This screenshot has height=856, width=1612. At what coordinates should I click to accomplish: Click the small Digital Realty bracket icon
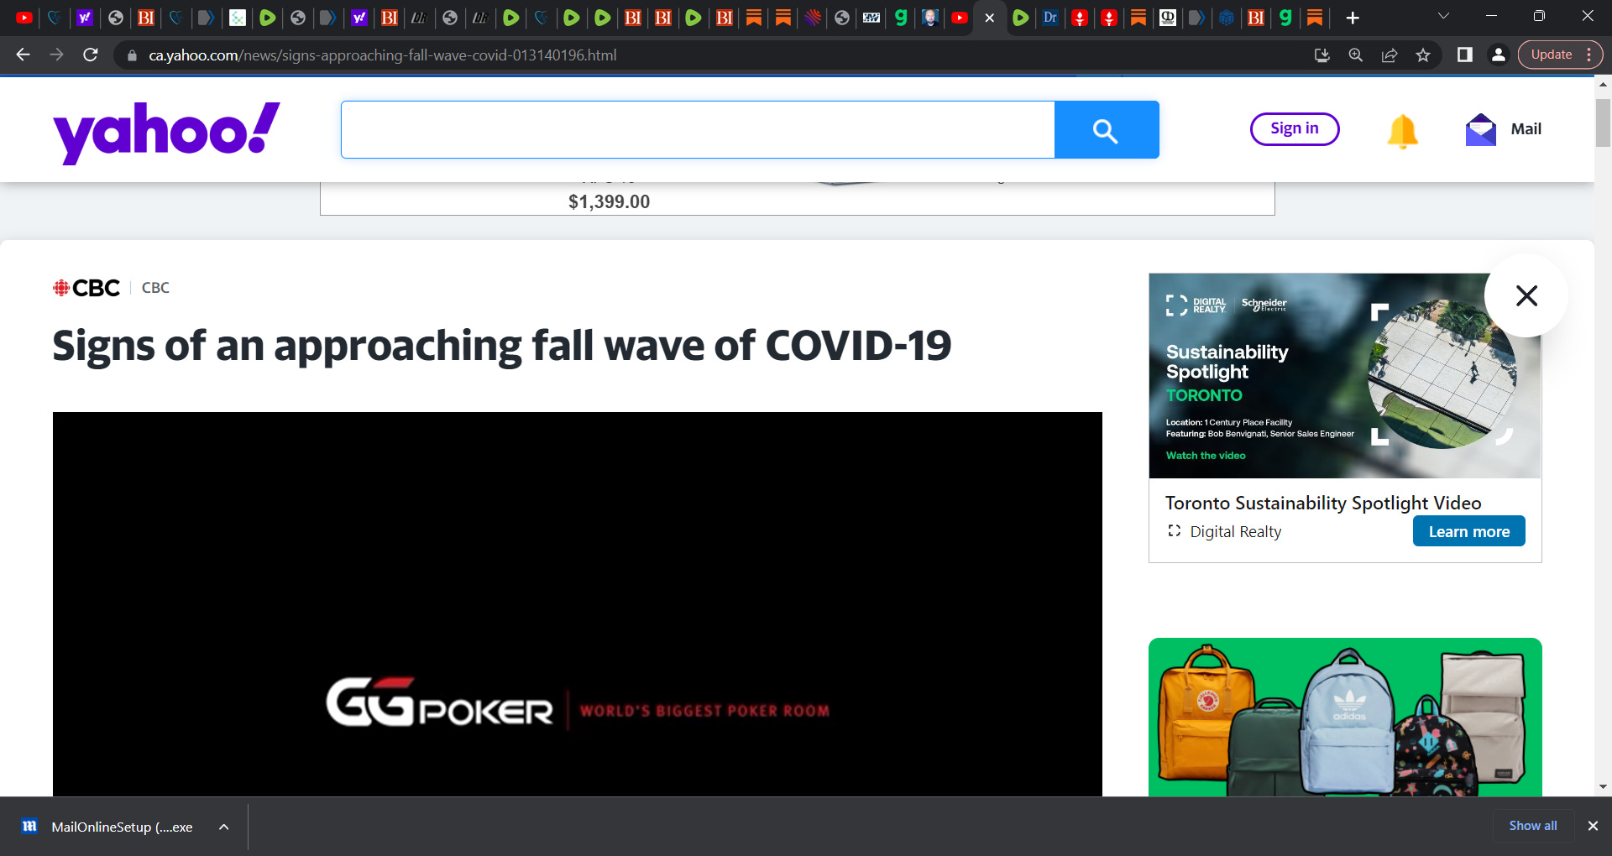point(1175,530)
